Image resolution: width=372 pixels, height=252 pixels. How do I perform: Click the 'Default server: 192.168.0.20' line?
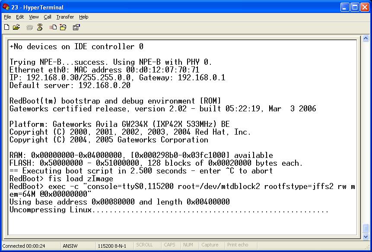click(70, 85)
